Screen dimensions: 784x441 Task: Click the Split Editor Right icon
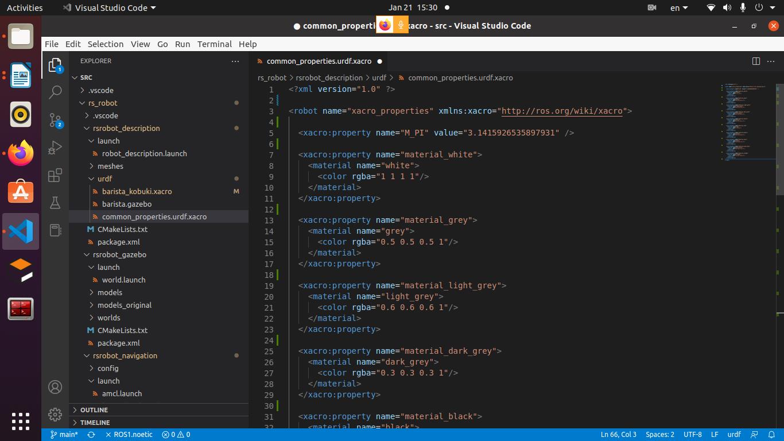[756, 61]
